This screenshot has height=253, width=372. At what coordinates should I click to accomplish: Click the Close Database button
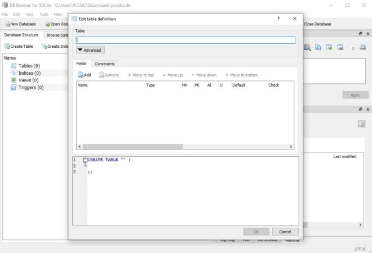click(317, 24)
